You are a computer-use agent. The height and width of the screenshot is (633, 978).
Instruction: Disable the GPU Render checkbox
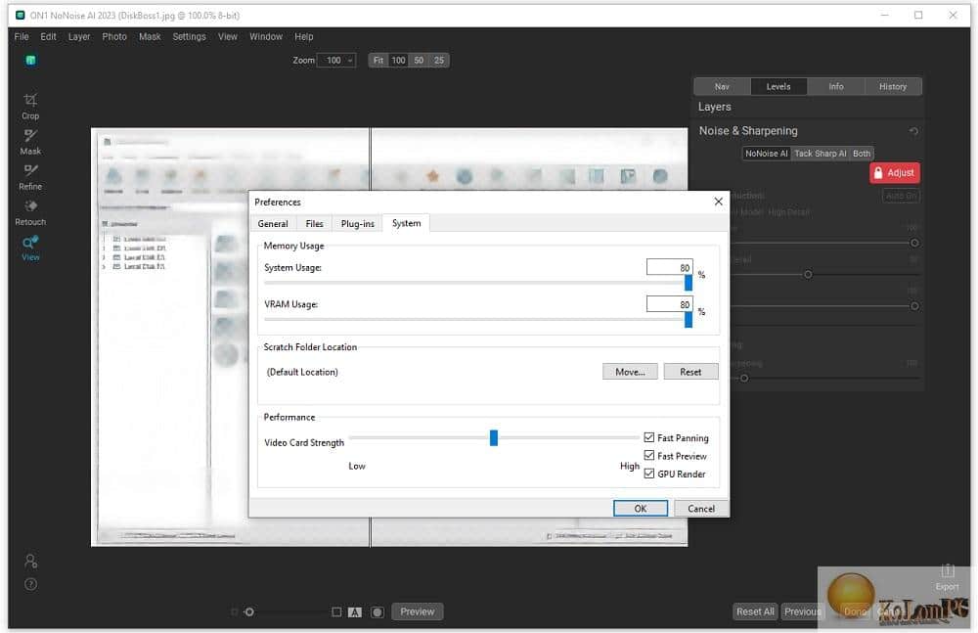click(x=649, y=474)
